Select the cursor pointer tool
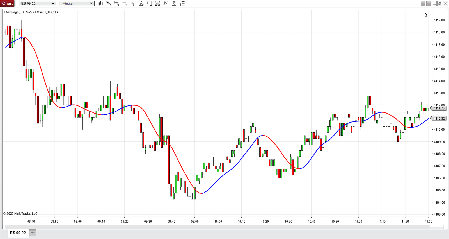The image size is (449, 239). [x=133, y=3]
